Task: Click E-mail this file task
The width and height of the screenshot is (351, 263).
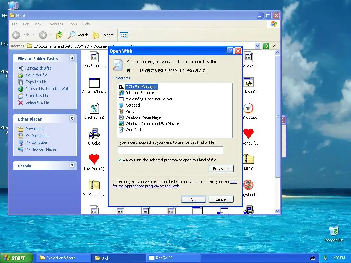Action: [36, 96]
